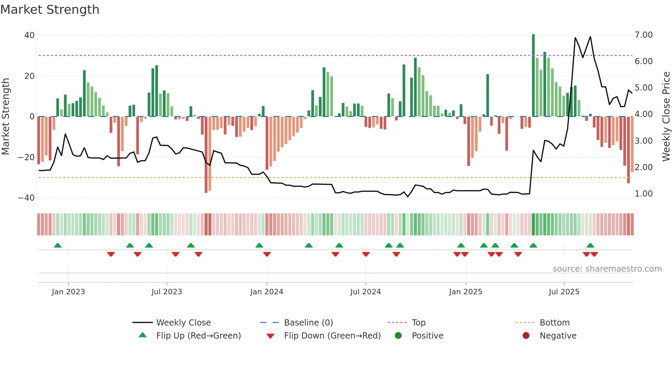Click the source: sharemaestro.com text
The height and width of the screenshot is (378, 672).
(x=607, y=269)
